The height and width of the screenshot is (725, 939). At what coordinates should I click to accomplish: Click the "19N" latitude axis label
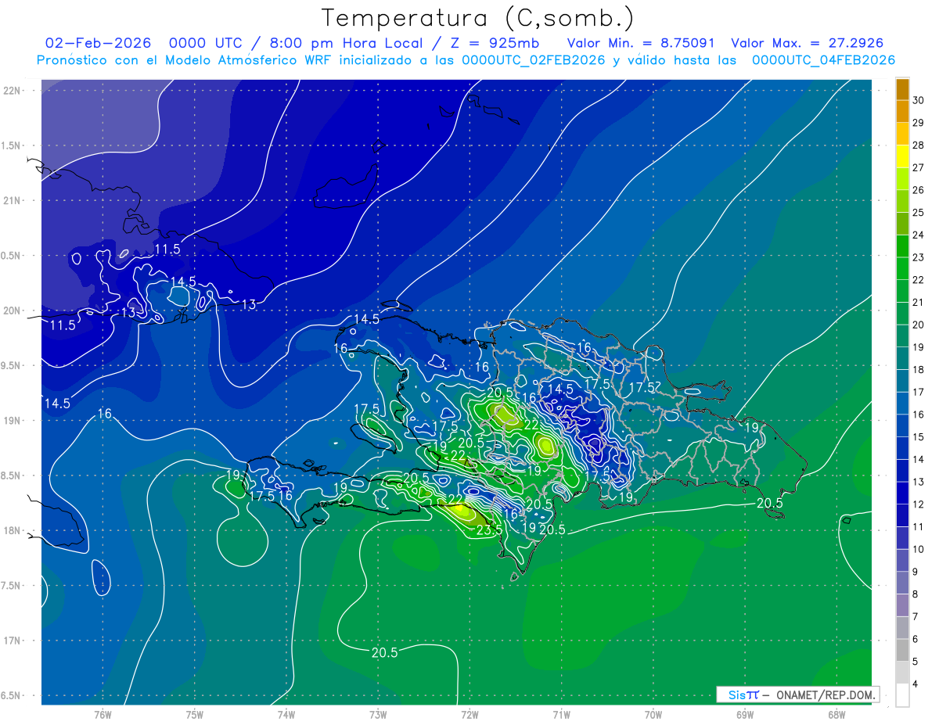(12, 420)
